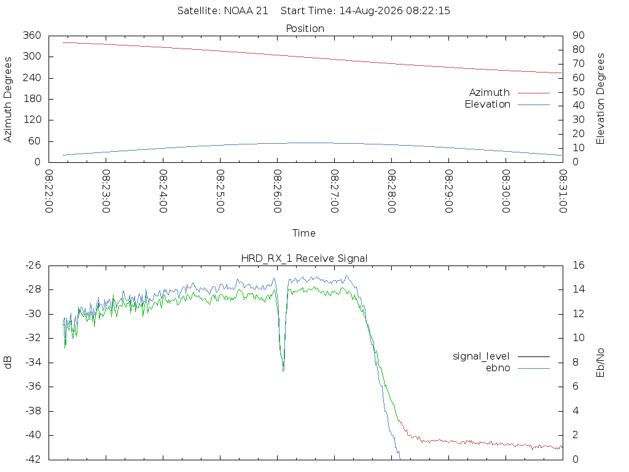Click the Satellite NOAA 21 header text

click(x=222, y=11)
